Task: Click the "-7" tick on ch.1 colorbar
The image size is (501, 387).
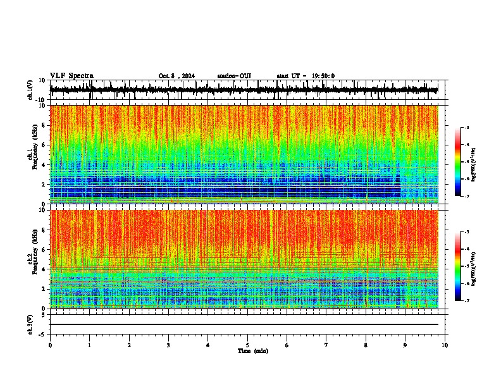Action: click(467, 197)
